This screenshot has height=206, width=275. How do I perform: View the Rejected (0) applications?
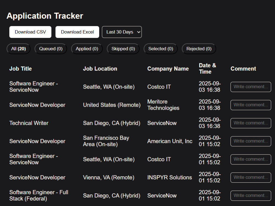click(199, 49)
